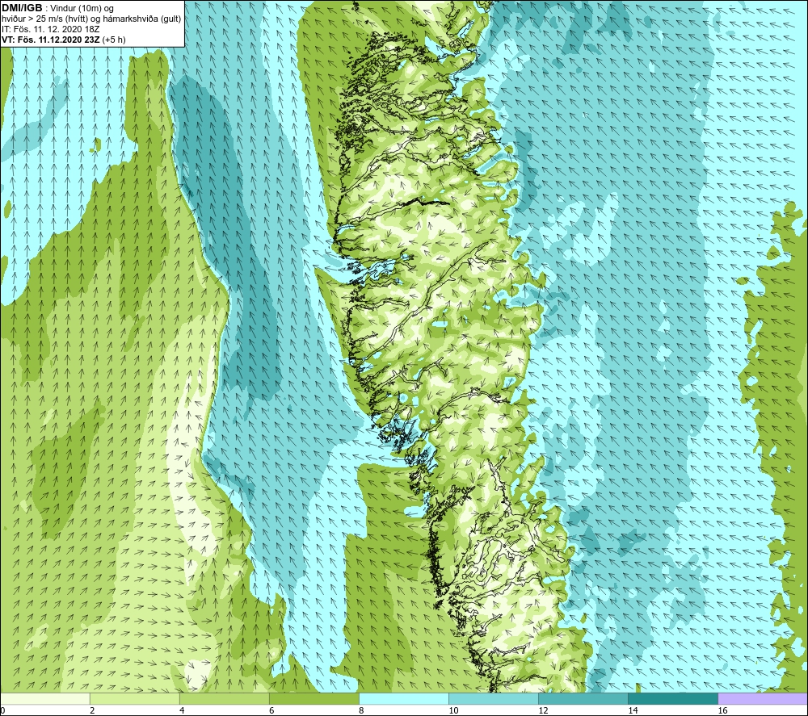Click the '14' scale label
The width and height of the screenshot is (808, 716).
[x=633, y=711]
